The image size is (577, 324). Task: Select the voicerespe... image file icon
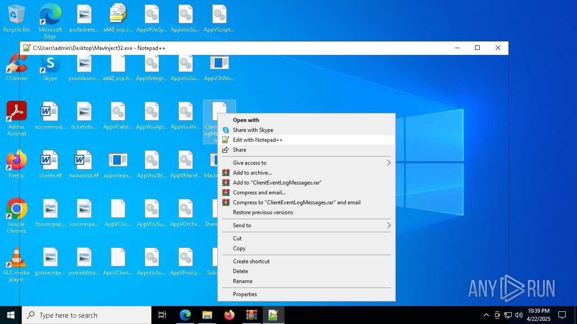[x=84, y=213]
